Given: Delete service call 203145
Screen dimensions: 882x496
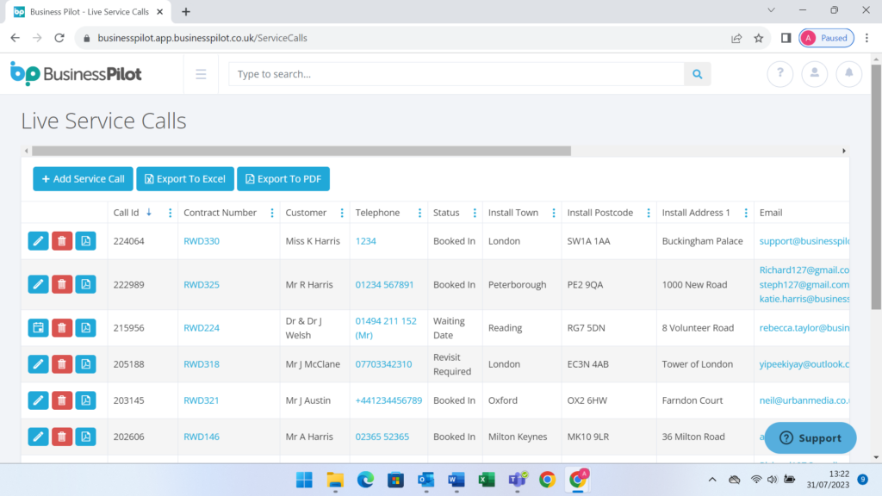Looking at the screenshot, I should (62, 400).
